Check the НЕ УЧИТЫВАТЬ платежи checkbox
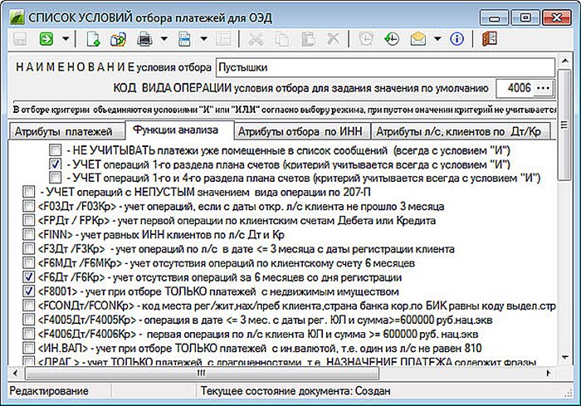 pyautogui.click(x=55, y=149)
